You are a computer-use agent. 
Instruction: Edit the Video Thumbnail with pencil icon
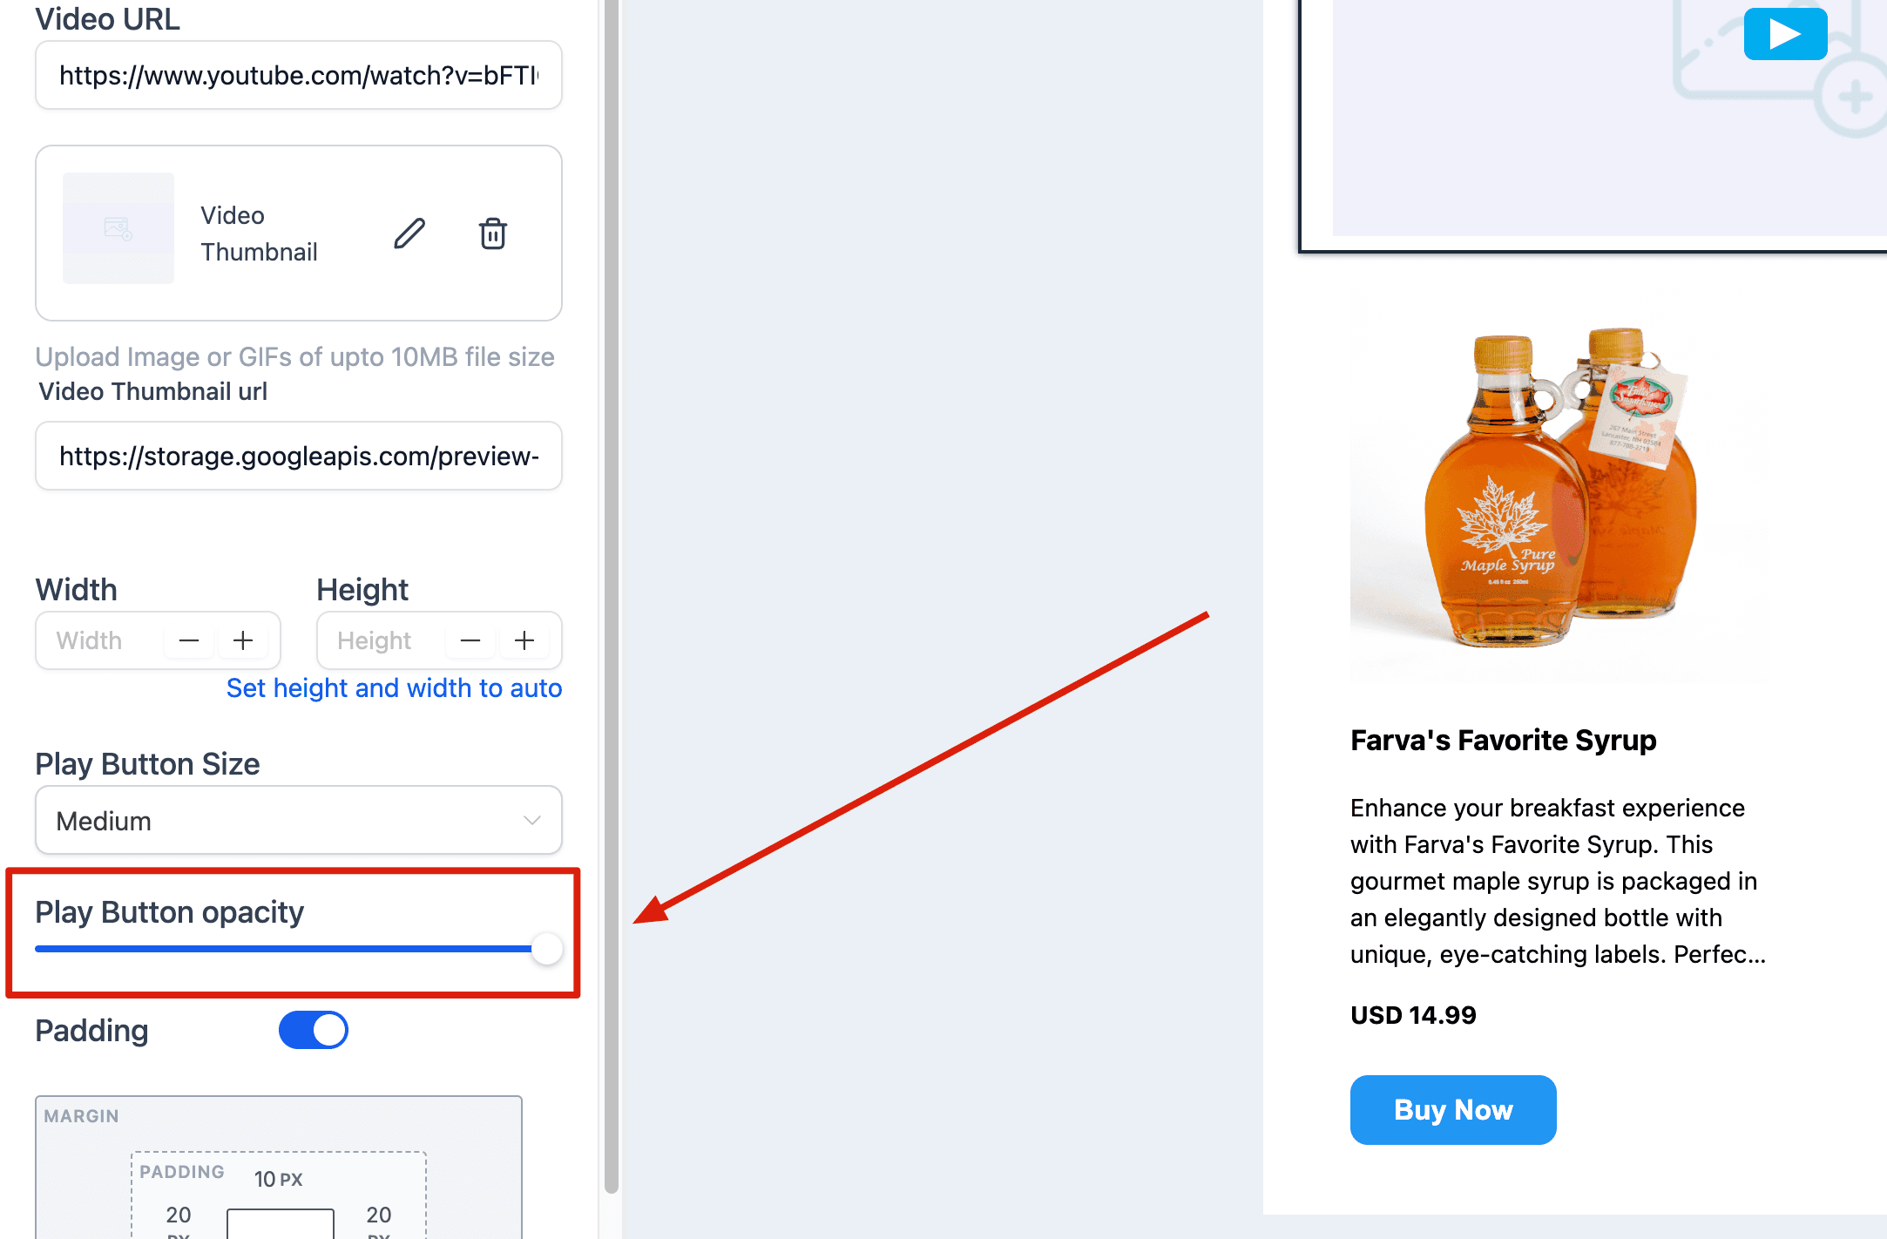[x=409, y=234]
